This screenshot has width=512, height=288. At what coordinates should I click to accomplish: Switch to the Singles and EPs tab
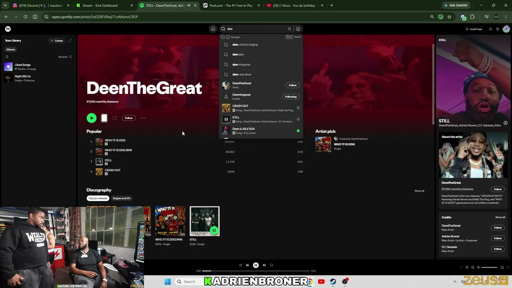(x=122, y=198)
